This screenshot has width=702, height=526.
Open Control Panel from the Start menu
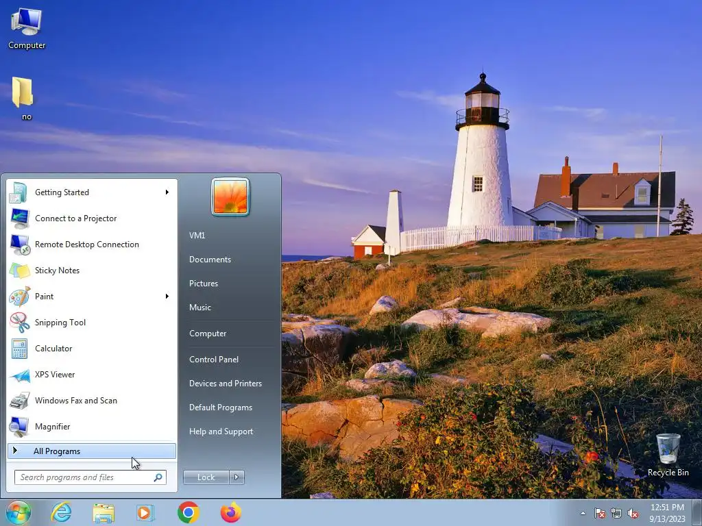coord(214,360)
